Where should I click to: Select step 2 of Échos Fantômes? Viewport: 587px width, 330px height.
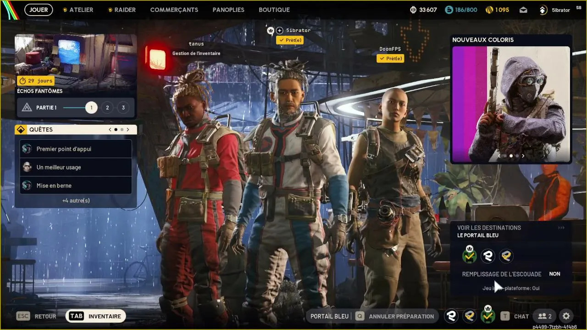[x=107, y=108]
